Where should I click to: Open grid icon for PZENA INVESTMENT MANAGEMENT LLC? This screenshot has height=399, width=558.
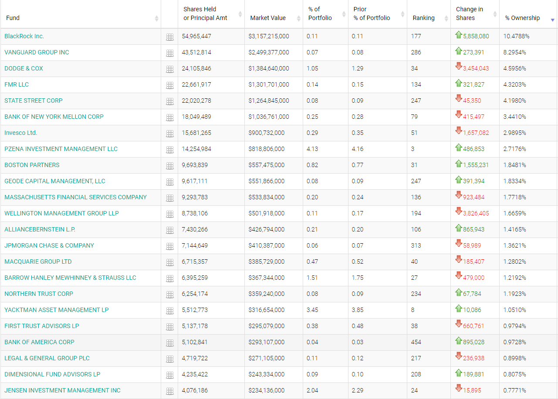click(x=170, y=150)
